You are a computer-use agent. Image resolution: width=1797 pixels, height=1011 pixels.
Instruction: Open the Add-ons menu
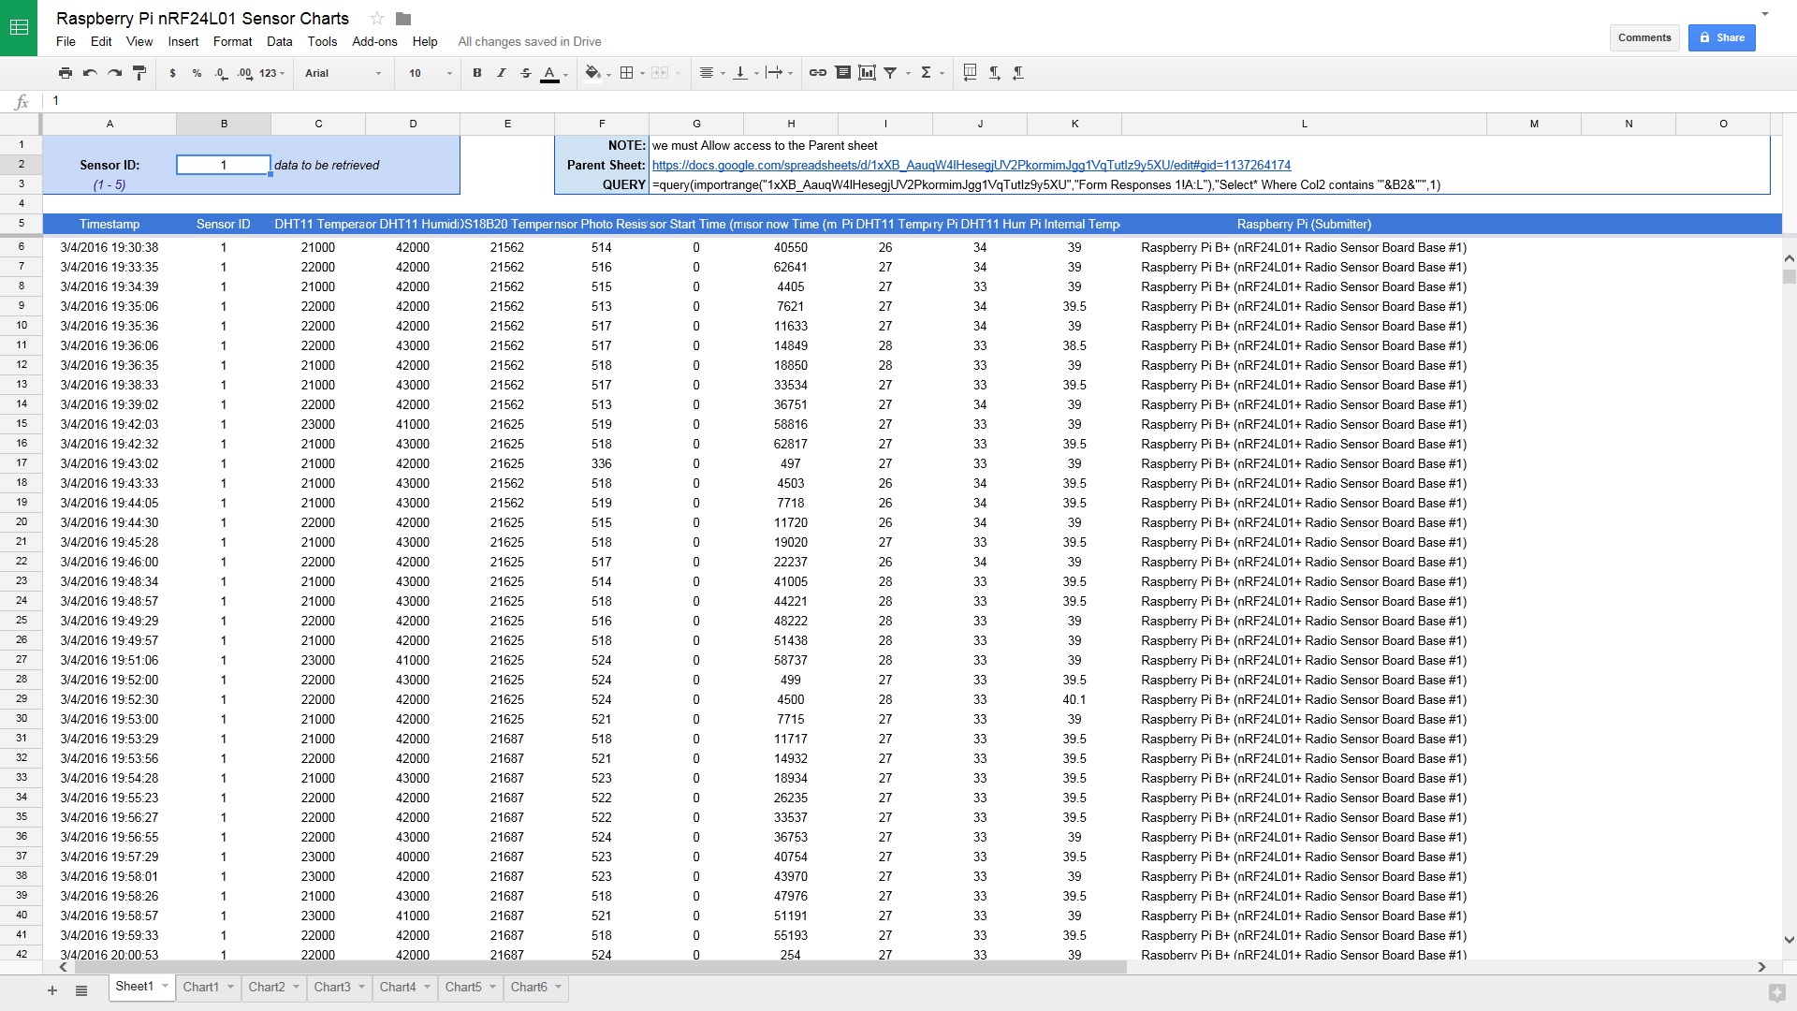click(374, 41)
